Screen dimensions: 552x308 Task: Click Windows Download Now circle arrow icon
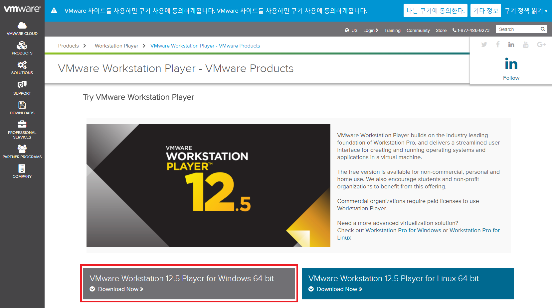click(92, 289)
